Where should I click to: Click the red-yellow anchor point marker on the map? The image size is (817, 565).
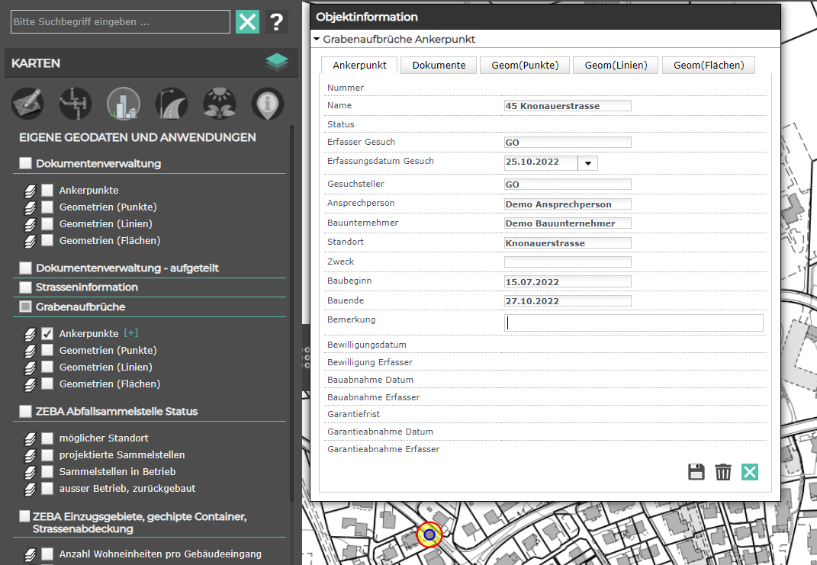click(x=429, y=535)
